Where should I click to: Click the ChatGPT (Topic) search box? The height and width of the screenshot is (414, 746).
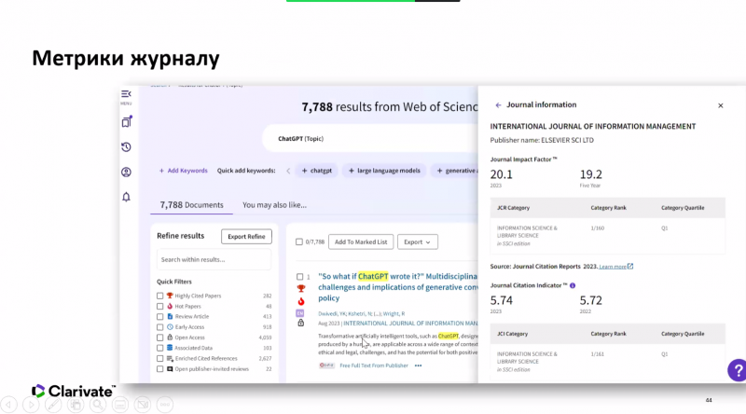[370, 139]
